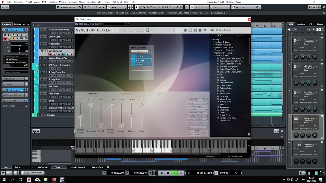The image size is (326, 183).
Task: Select preset 02 Invasion in the Pads list
Action: (222, 80)
